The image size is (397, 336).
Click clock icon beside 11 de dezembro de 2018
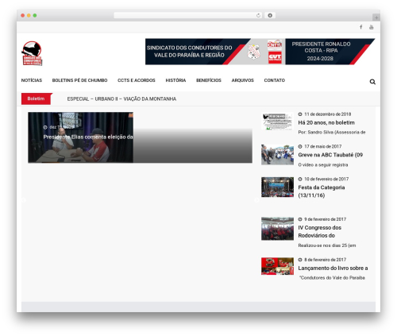(300, 114)
